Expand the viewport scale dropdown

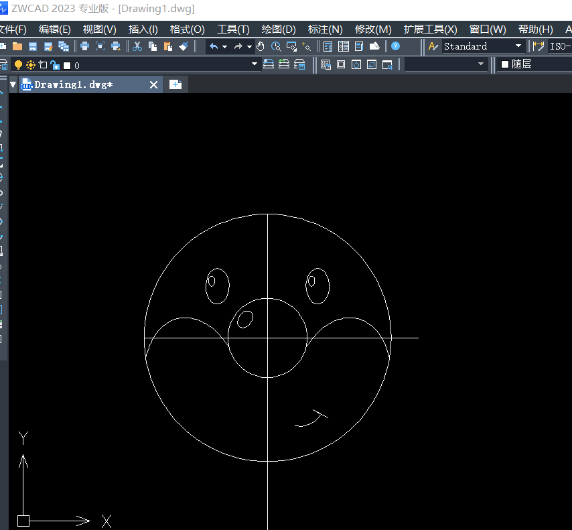[481, 64]
